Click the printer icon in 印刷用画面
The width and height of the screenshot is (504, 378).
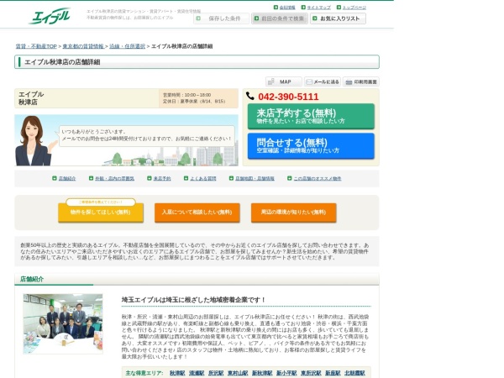tap(349, 82)
